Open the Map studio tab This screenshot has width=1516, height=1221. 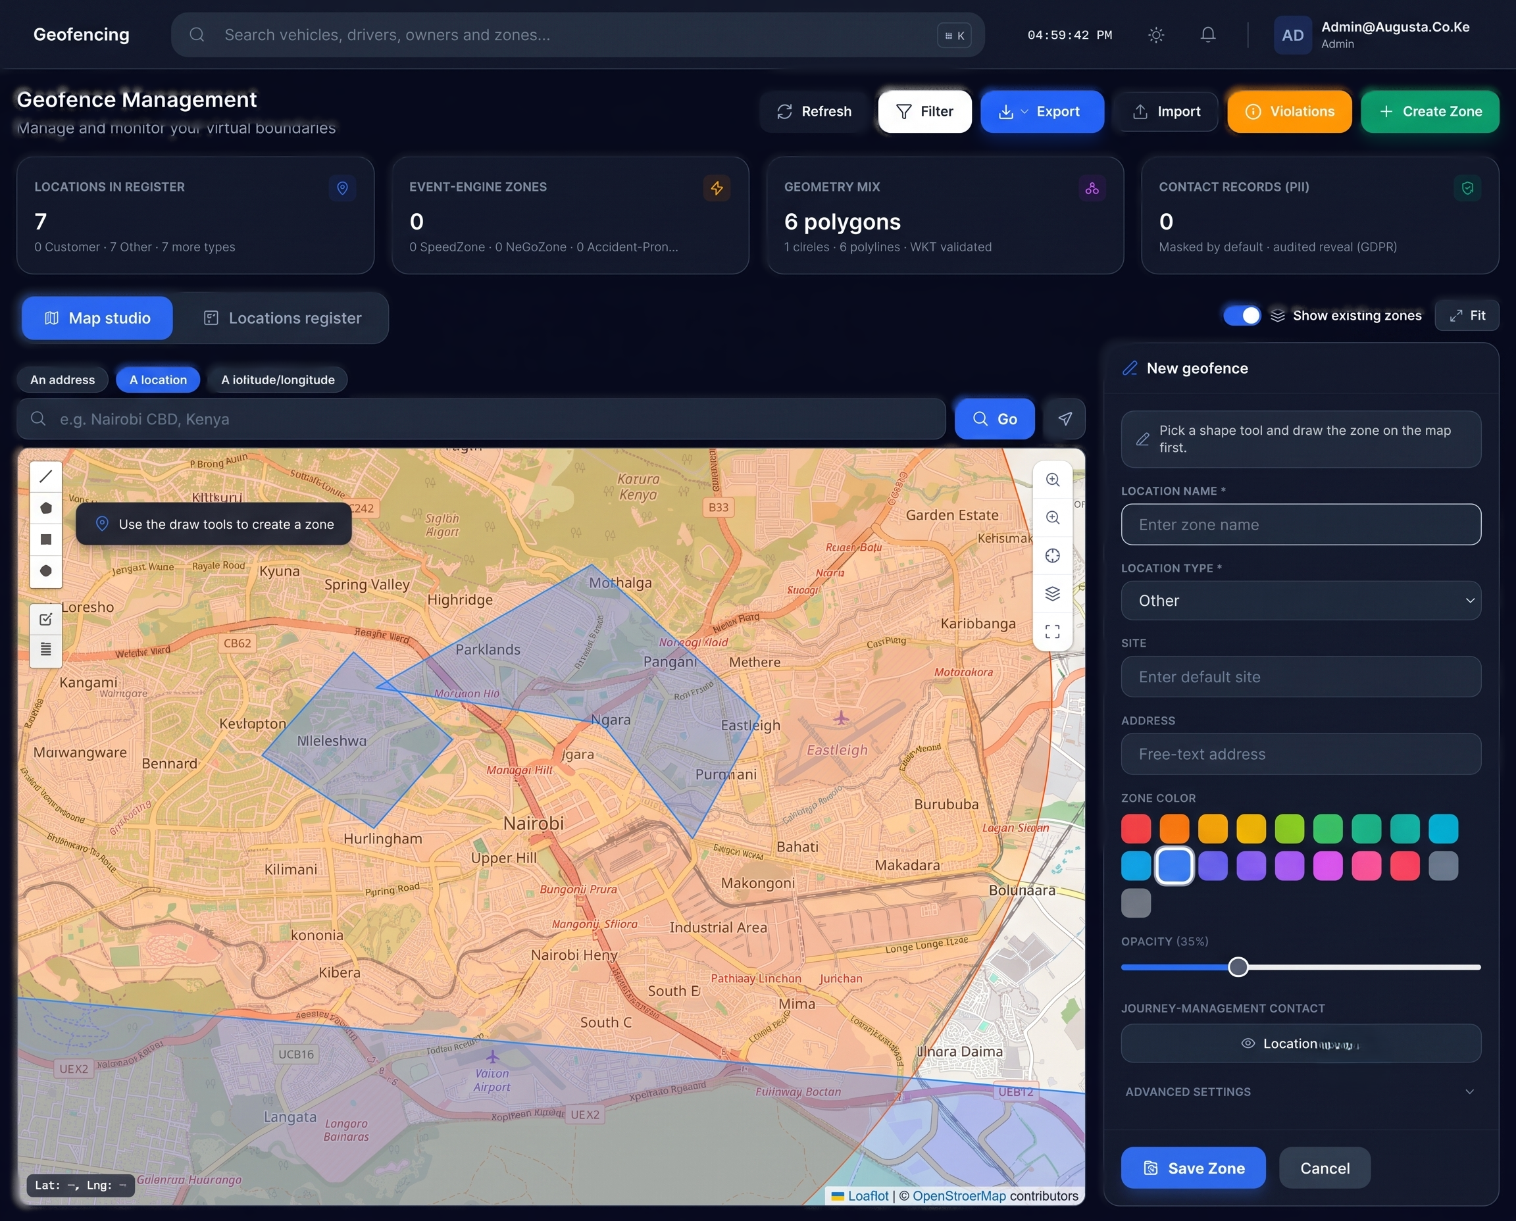point(97,318)
